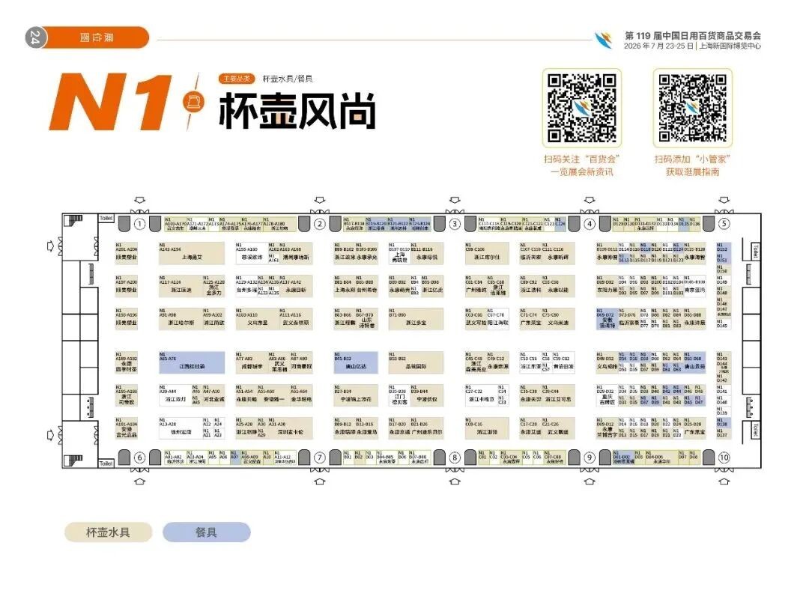This screenshot has height=596, width=809.
Task: Click the 阳江海联 booth C67-C70
Action: click(498, 319)
